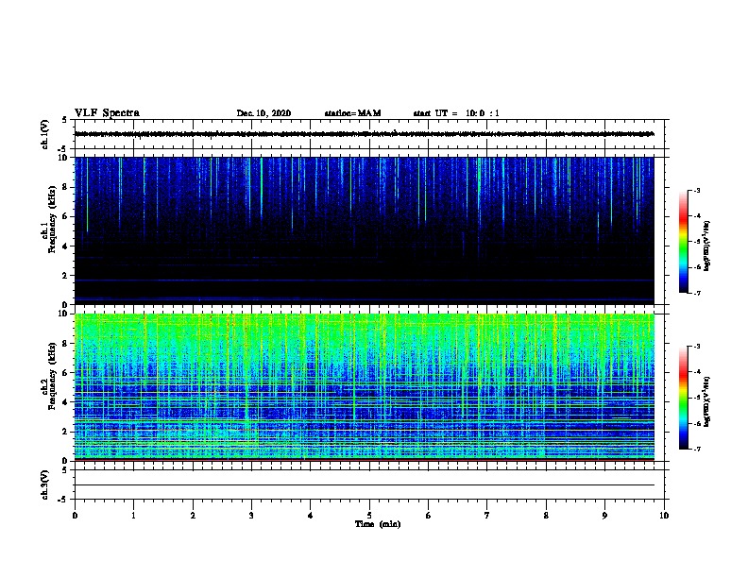Click the ch.1 spectrogram panel
748x578 pixels.
click(365, 230)
